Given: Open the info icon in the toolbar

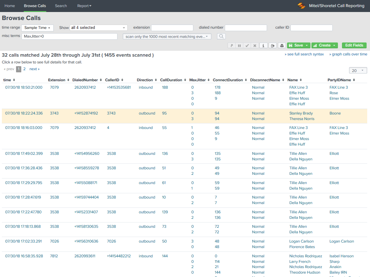Looking at the screenshot, I should (x=263, y=45).
